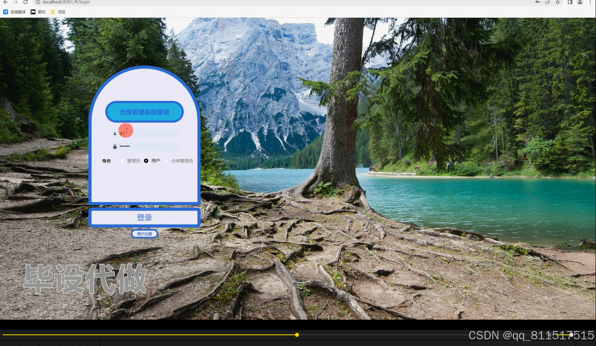Click the 用户注册 register button
The width and height of the screenshot is (596, 346).
pyautogui.click(x=144, y=234)
